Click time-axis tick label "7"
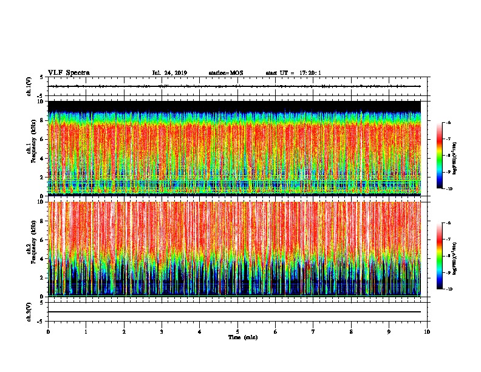481x372 pixels. click(313, 332)
